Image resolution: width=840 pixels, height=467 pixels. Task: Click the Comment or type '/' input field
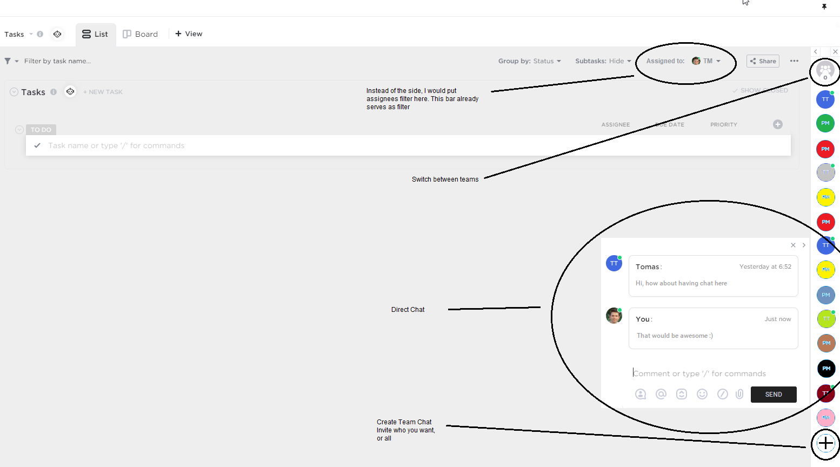(x=700, y=373)
